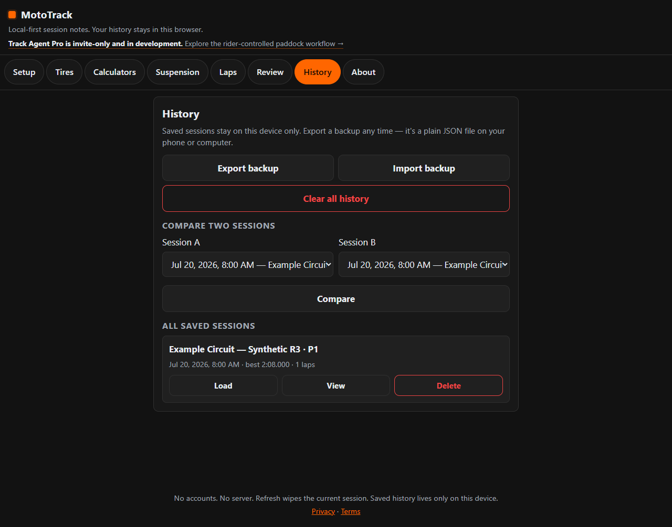Screen dimensions: 672x527
Task: Go to the Suspension tab
Action: click(x=177, y=72)
